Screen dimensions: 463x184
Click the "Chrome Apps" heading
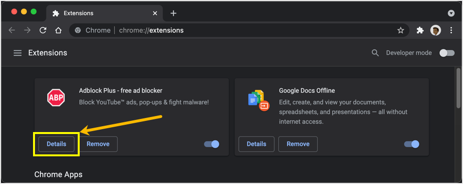pos(58,174)
